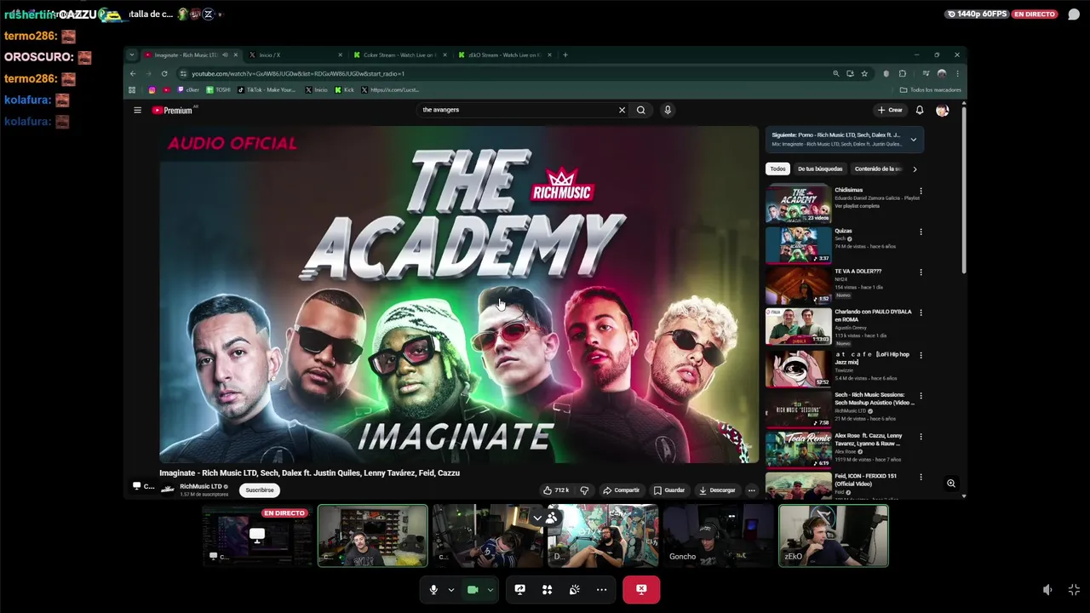
Task: Open TikTok bookmark in bookmarks bar
Action: [x=267, y=89]
